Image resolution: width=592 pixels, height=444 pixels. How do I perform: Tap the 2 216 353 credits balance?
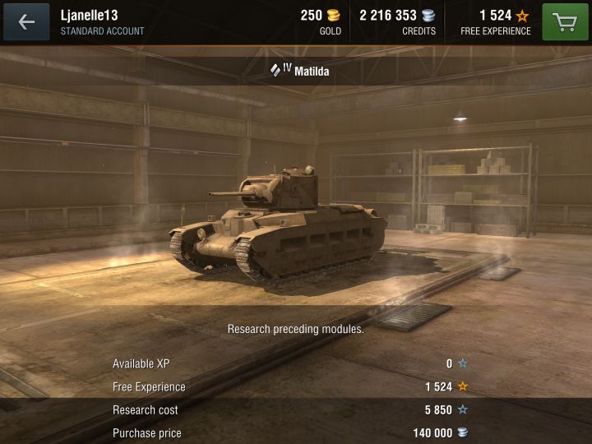pos(388,16)
